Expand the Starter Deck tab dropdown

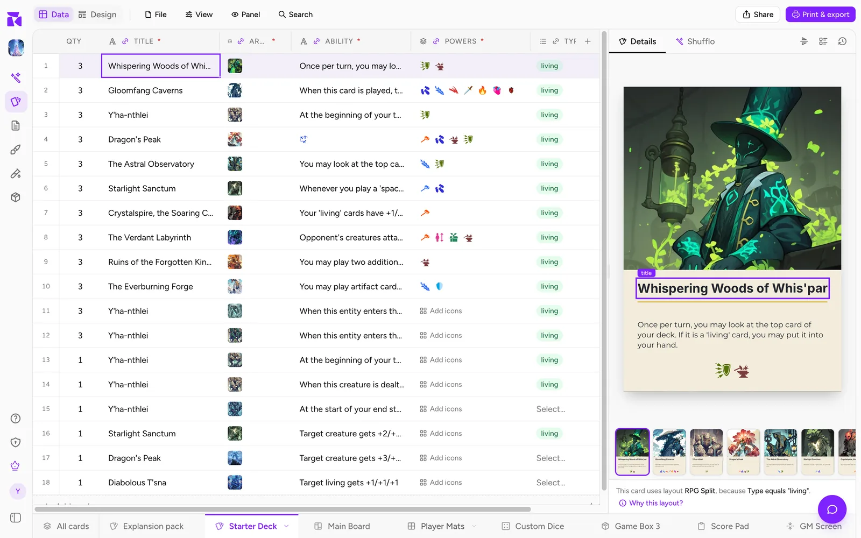[286, 526]
